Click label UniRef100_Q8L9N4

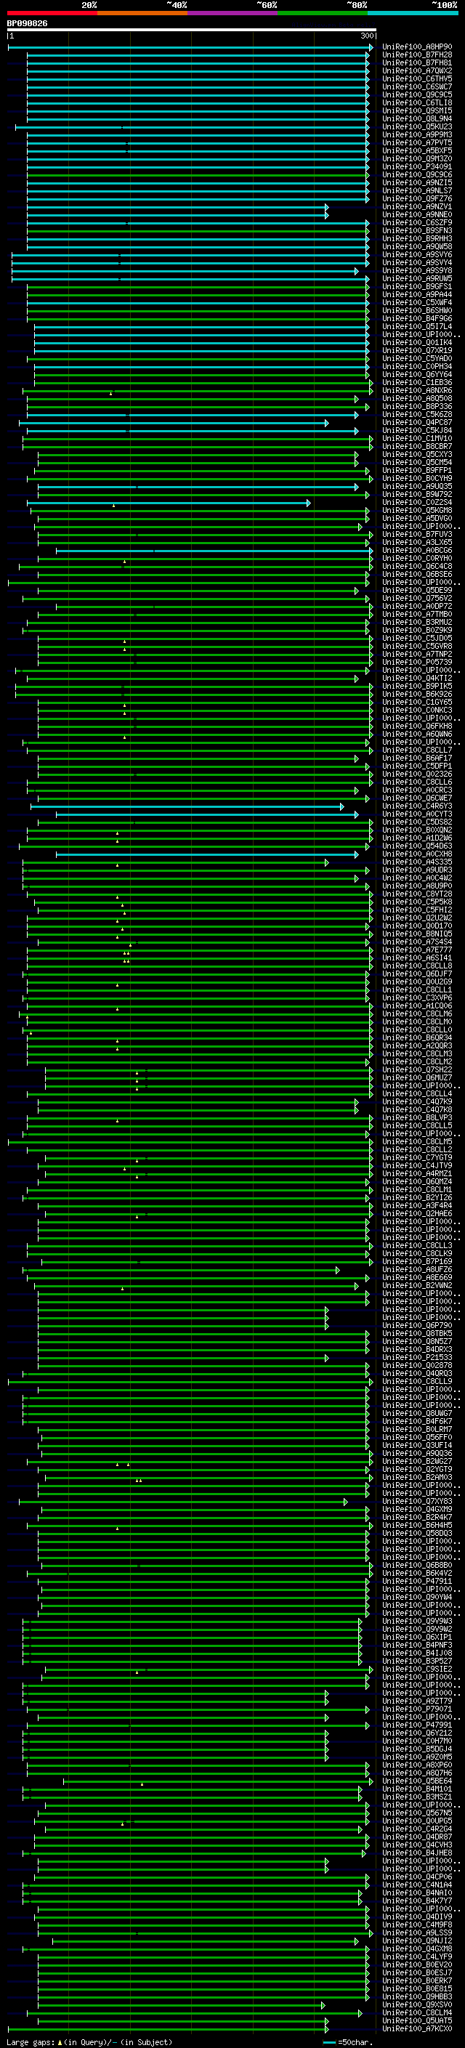click(x=417, y=118)
